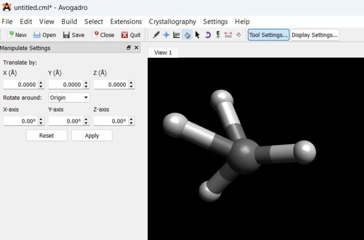Open the Settings menu

pos(216,22)
